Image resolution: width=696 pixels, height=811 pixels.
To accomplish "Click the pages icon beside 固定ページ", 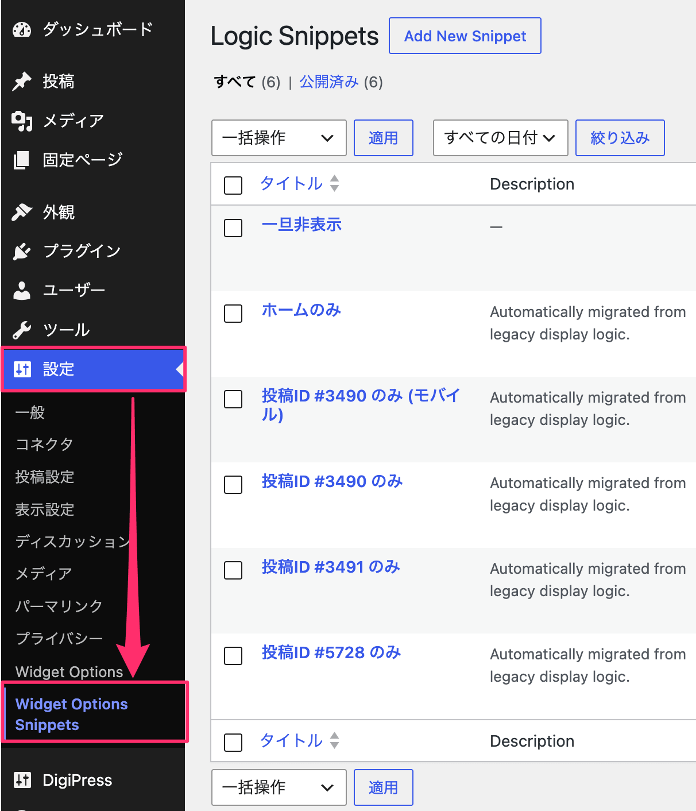I will (22, 160).
